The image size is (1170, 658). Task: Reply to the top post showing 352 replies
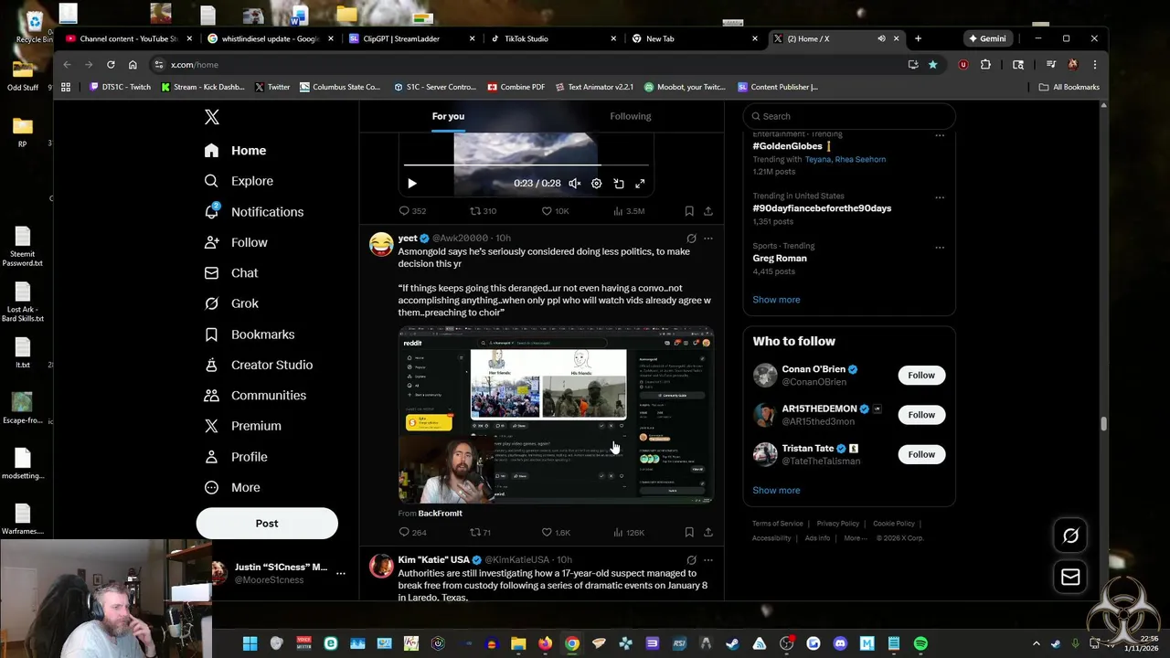(412, 211)
